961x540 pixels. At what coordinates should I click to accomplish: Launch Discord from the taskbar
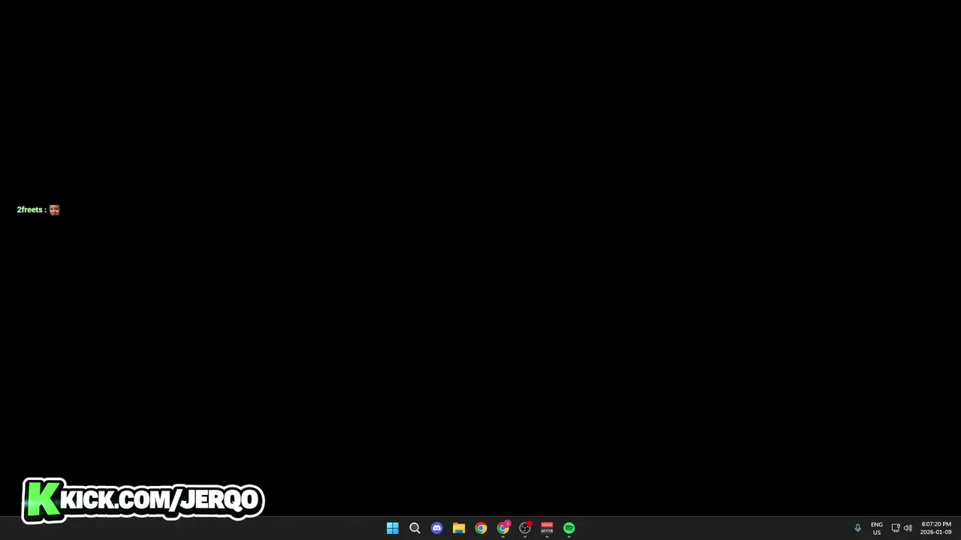[437, 528]
